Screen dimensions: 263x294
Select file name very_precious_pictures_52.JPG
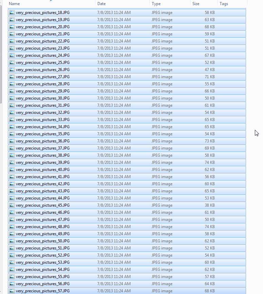click(x=43, y=255)
